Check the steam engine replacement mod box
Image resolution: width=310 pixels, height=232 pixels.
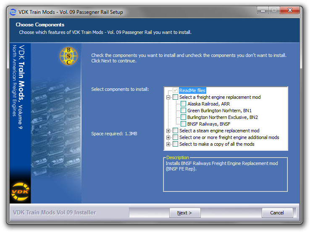point(175,131)
